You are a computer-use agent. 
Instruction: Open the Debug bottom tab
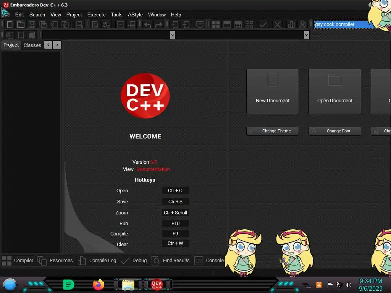(134, 261)
